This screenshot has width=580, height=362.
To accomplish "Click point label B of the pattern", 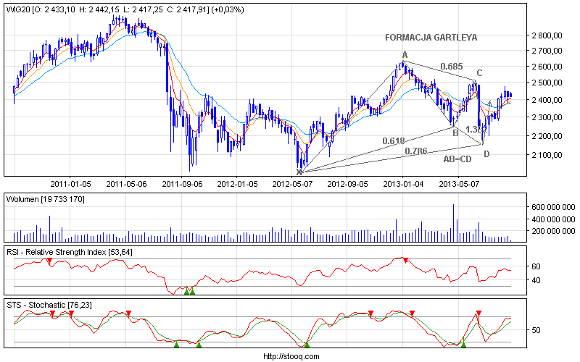I will tap(456, 133).
